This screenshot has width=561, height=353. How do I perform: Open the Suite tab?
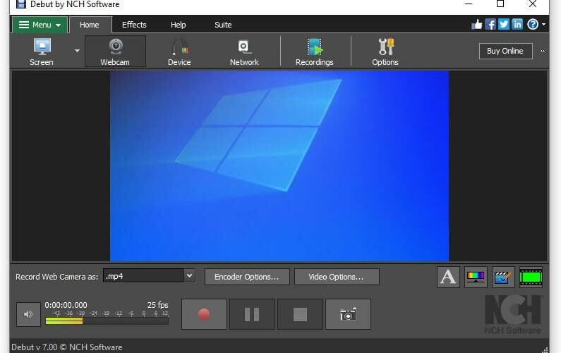223,25
